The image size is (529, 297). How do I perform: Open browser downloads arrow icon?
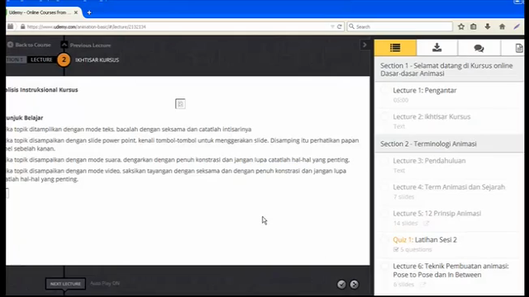point(488,26)
